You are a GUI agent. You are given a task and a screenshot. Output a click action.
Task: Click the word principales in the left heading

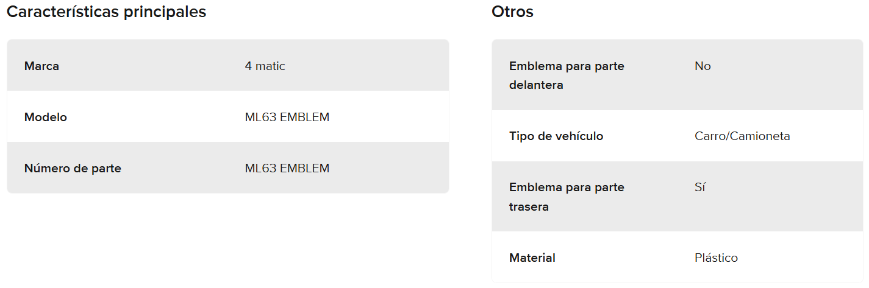[165, 12]
